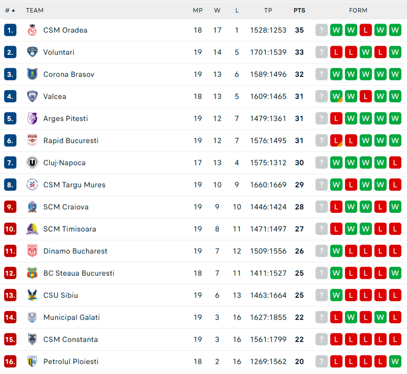Click the Cluj-Napoca U logo
The height and width of the screenshot is (374, 407).
point(32,163)
